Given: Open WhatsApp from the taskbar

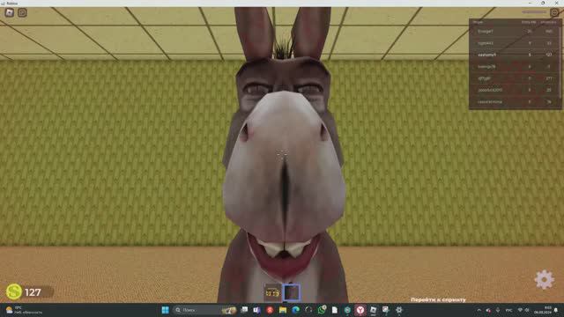Looking at the screenshot, I should (x=322, y=309).
